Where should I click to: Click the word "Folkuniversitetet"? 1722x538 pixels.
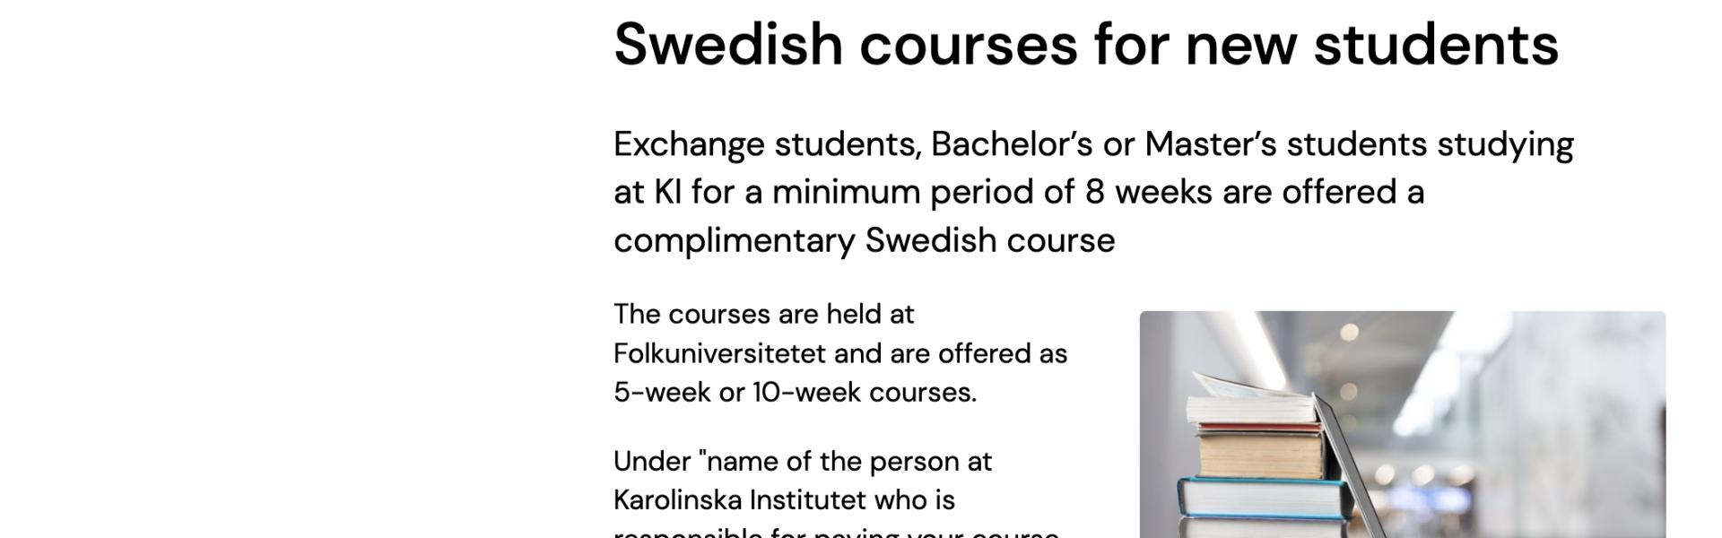[x=719, y=353]
